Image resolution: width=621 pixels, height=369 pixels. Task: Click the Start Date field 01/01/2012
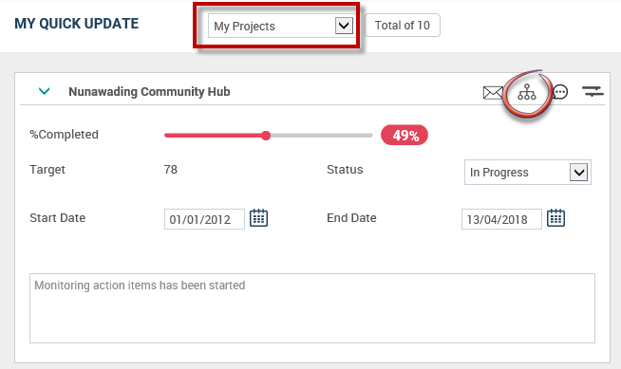(x=204, y=219)
